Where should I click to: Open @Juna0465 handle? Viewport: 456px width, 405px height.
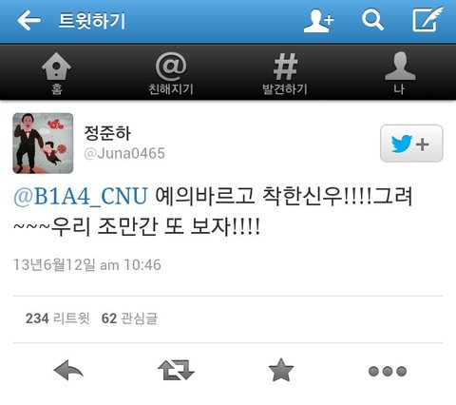(x=124, y=154)
